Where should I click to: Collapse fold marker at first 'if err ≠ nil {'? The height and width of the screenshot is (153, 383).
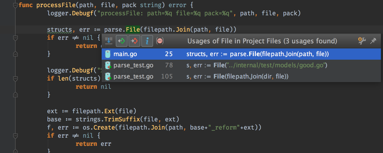coord(15,38)
